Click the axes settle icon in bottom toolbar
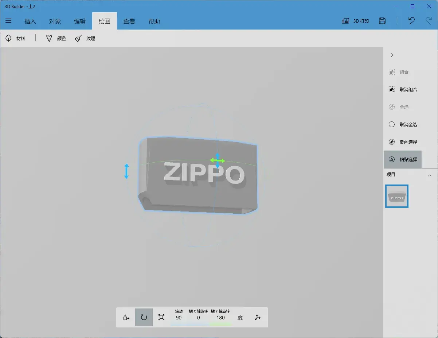438x338 pixels. 258,317
